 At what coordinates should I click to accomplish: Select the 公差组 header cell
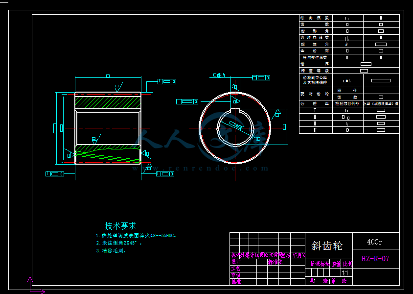click(315, 103)
